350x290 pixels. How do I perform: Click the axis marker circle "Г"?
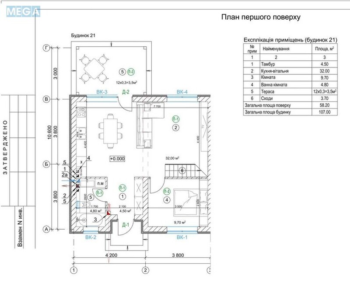(x=46, y=48)
